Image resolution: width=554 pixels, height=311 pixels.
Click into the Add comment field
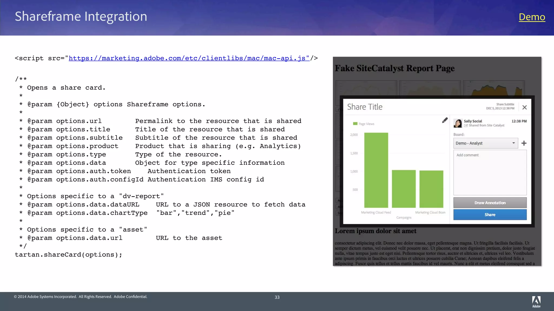[490, 172]
